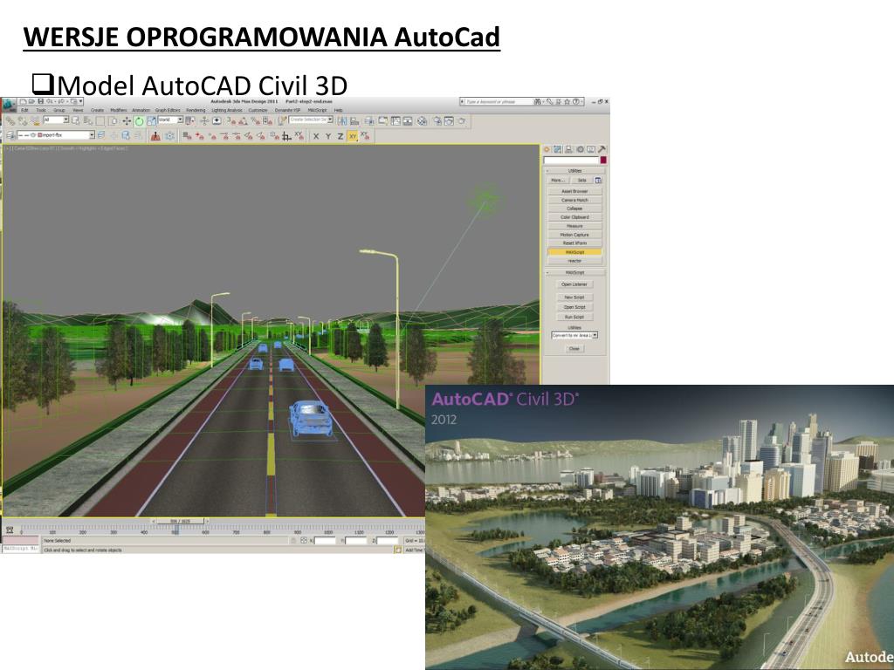Click the Render Production teapot icon
Screen dimensions: 894x670
(x=461, y=120)
